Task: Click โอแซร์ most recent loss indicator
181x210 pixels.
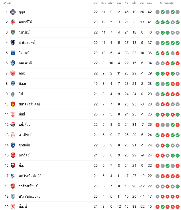Action: pos(178,53)
